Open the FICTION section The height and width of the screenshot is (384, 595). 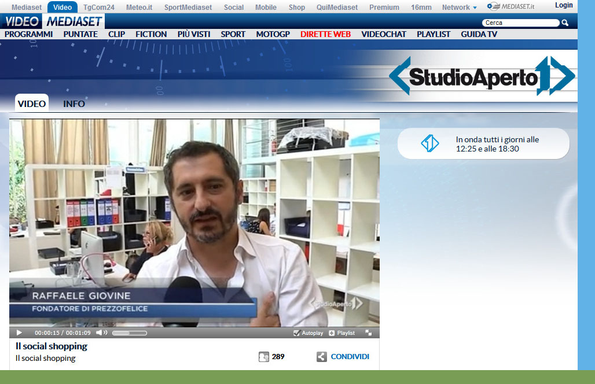[x=151, y=34]
